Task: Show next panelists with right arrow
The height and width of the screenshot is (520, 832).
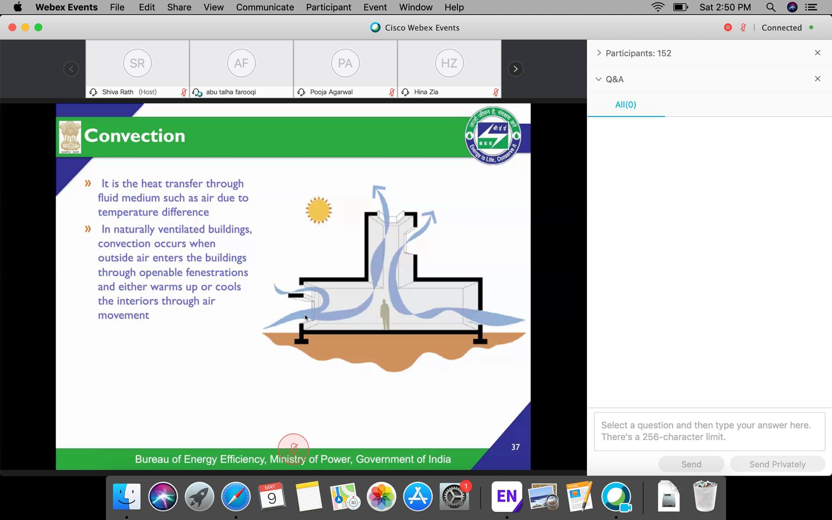Action: tap(515, 69)
